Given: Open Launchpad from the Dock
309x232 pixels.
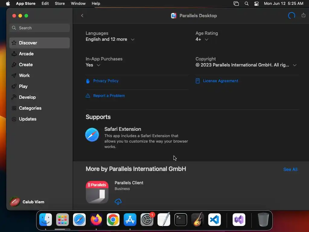Looking at the screenshot, I should point(62,220).
